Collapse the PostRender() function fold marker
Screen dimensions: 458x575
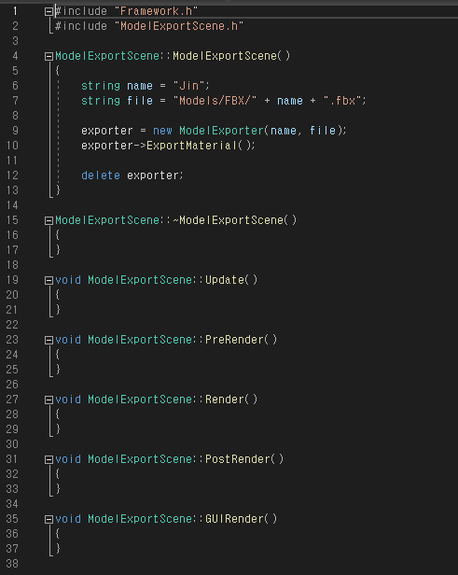click(49, 460)
